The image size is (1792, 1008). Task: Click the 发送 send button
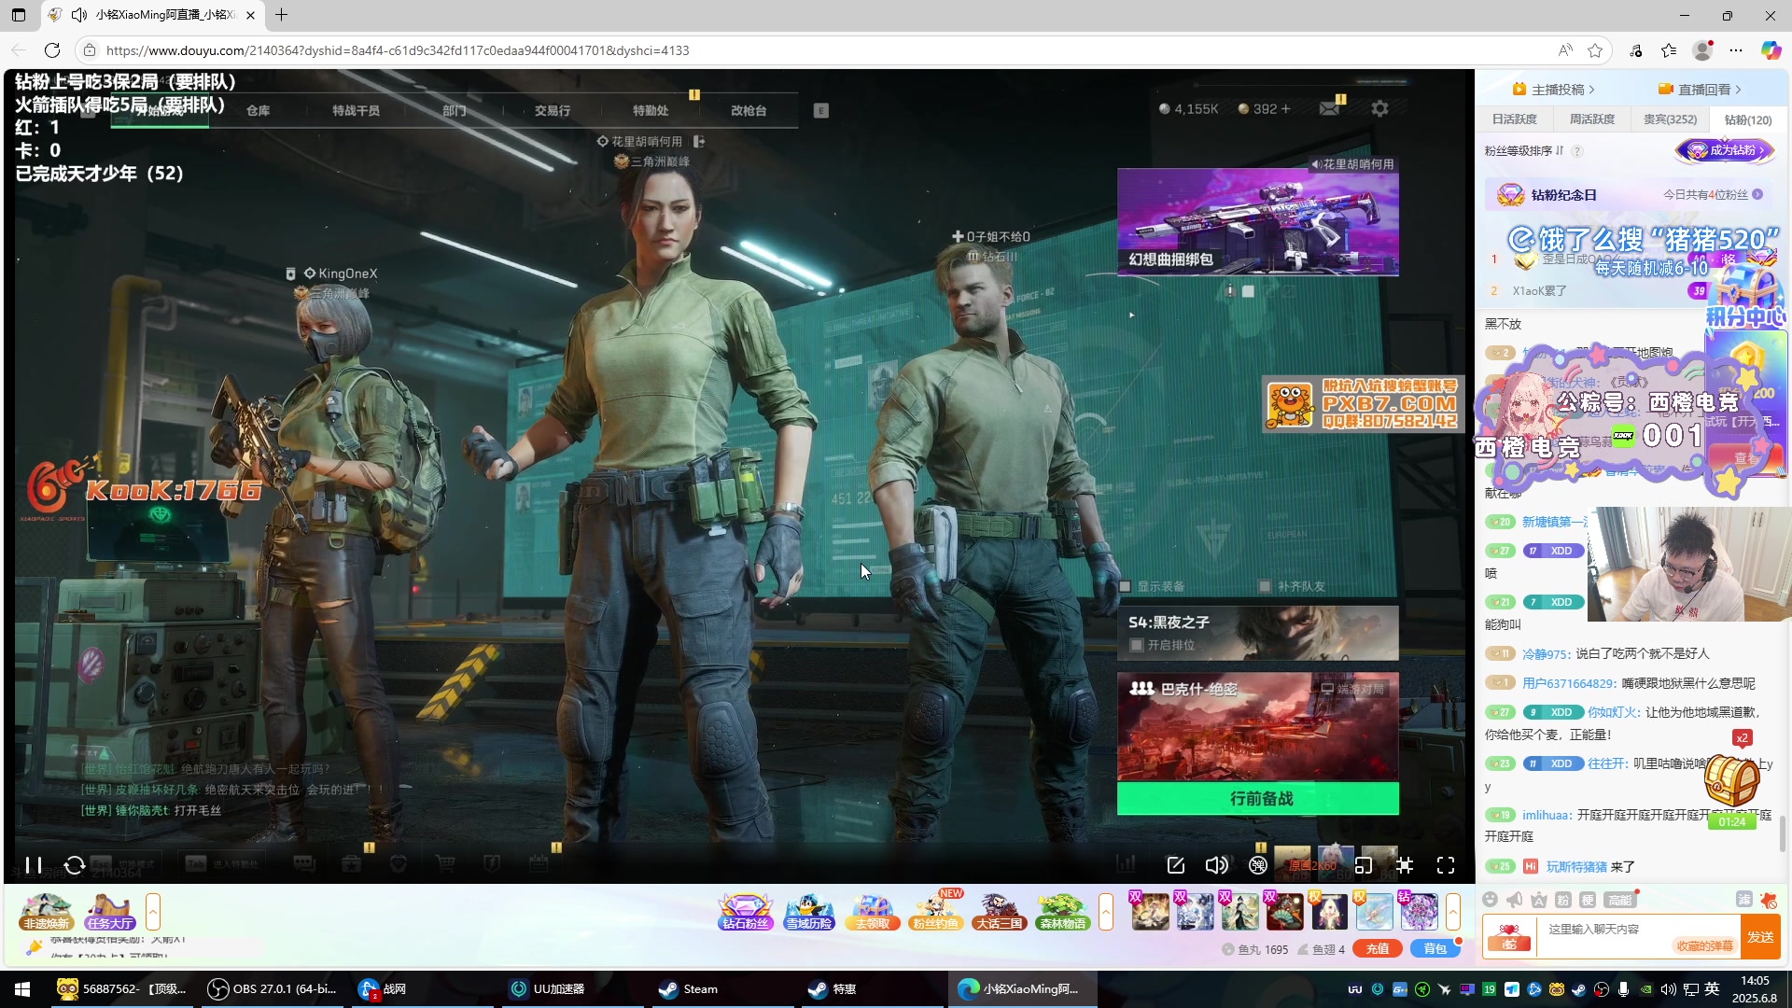(x=1760, y=937)
